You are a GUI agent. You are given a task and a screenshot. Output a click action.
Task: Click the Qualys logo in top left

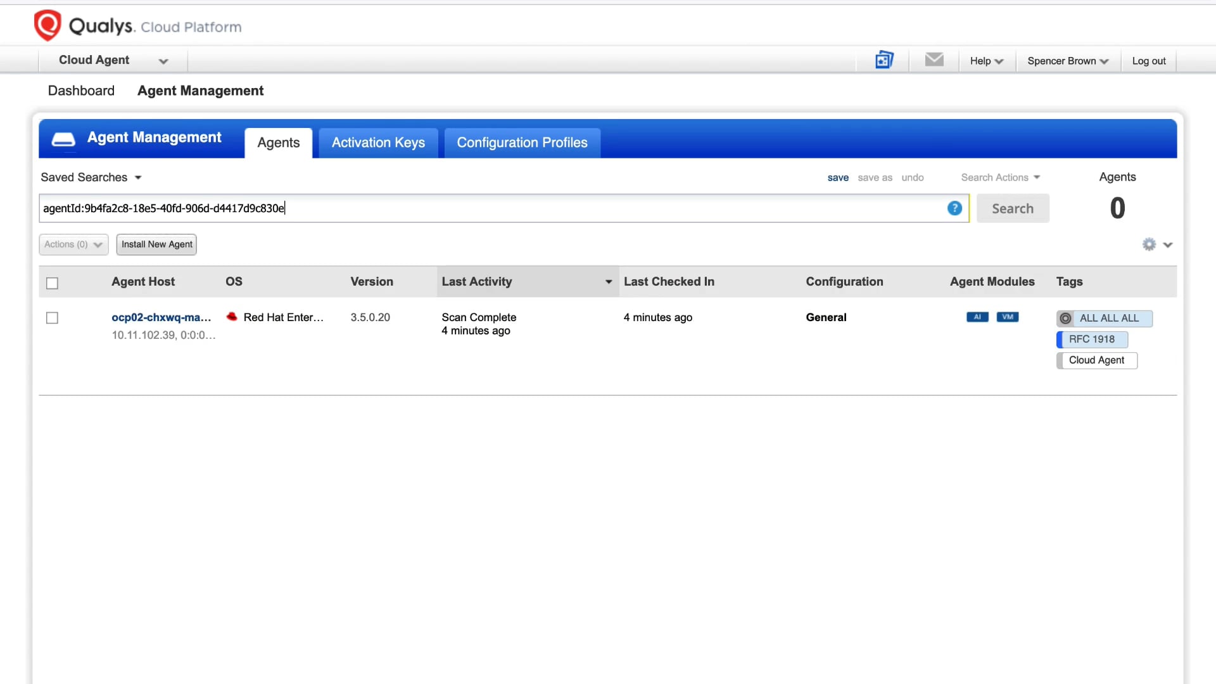[x=47, y=25]
